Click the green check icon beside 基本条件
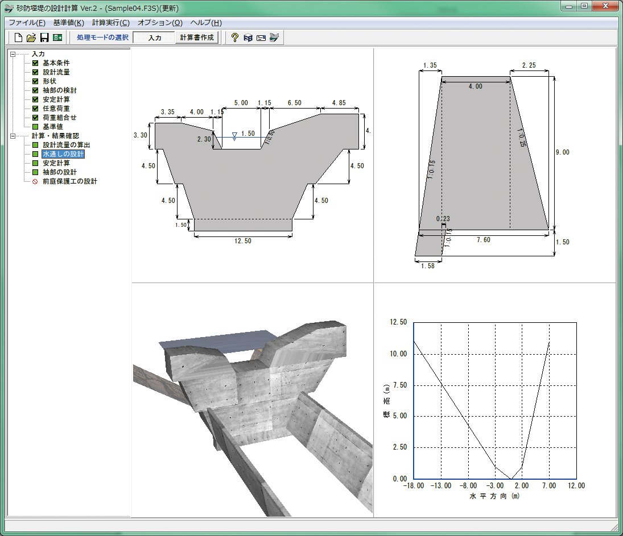The width and height of the screenshot is (623, 536). pos(35,63)
